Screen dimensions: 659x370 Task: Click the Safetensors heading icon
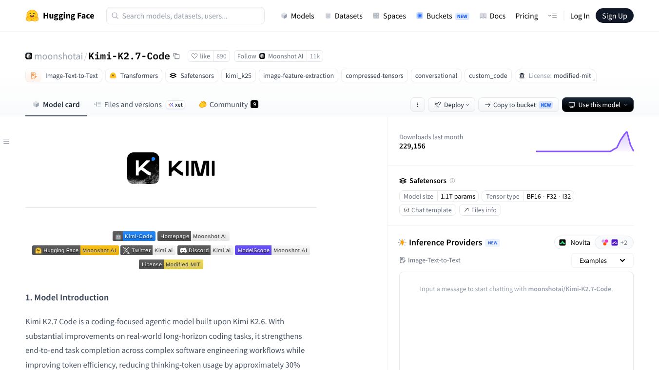point(403,181)
